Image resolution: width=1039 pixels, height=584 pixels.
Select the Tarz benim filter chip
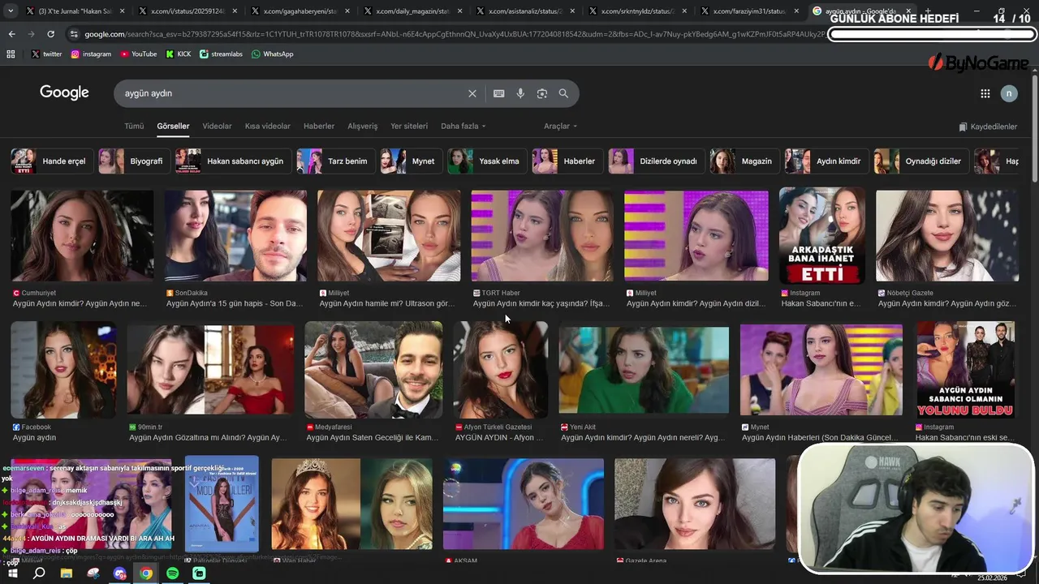click(336, 161)
